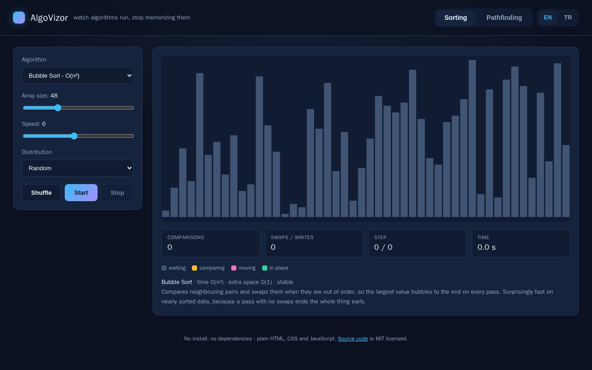Viewport: 592px width, 370px height.
Task: Click the AlgoVizor logo icon
Action: click(19, 18)
